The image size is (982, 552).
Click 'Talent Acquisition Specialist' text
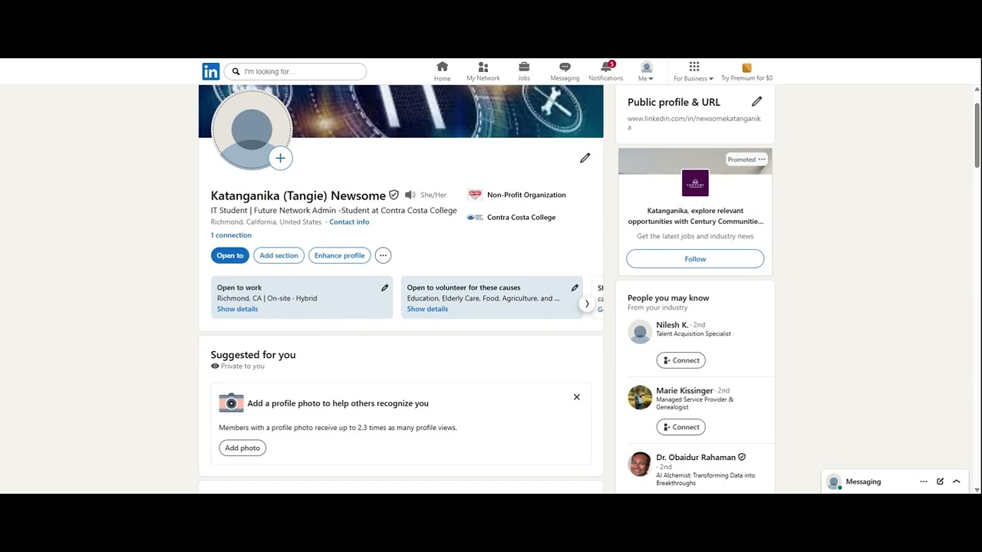point(694,333)
